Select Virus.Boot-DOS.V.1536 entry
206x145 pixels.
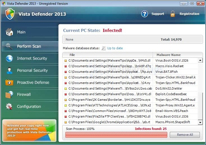(x=172, y=116)
